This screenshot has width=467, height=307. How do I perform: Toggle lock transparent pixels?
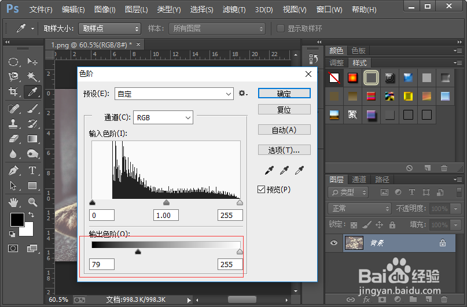coord(354,225)
